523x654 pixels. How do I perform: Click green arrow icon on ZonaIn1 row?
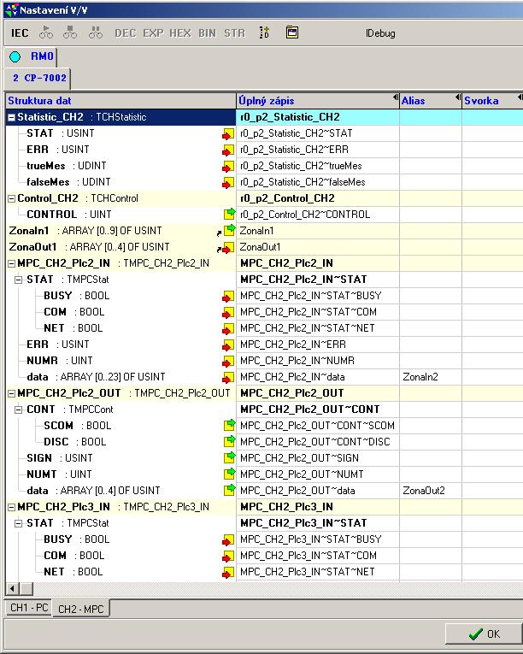point(229,230)
